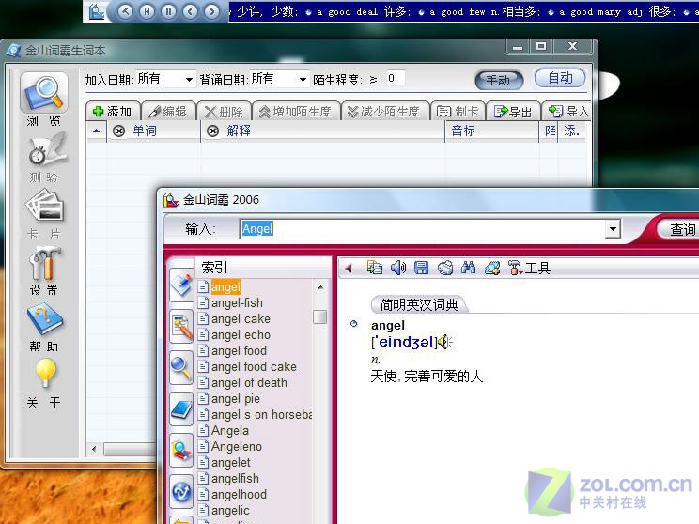Select angel of death entry
This screenshot has height=524, width=699.
click(249, 383)
